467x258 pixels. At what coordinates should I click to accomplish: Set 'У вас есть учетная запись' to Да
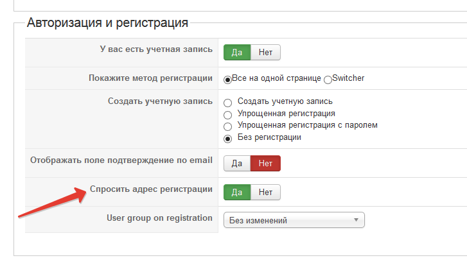pyautogui.click(x=236, y=53)
